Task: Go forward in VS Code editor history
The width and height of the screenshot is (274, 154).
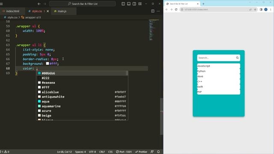Action: [x=45, y=4]
